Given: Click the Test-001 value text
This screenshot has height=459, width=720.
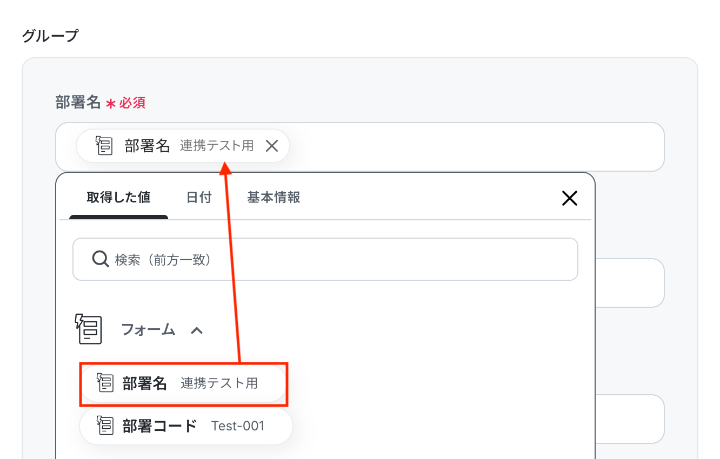Looking at the screenshot, I should click(238, 426).
